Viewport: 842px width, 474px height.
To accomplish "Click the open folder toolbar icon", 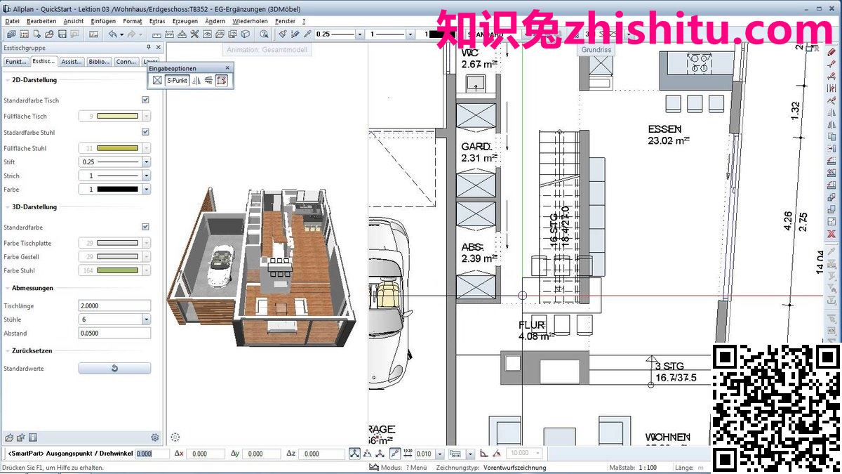I will (x=50, y=34).
